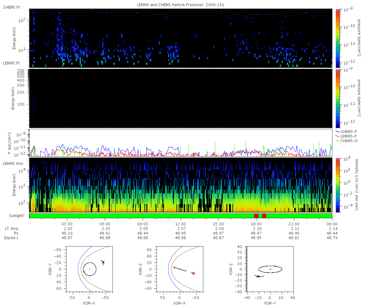Click the top CHEMS pressure color bar

click(338, 38)
